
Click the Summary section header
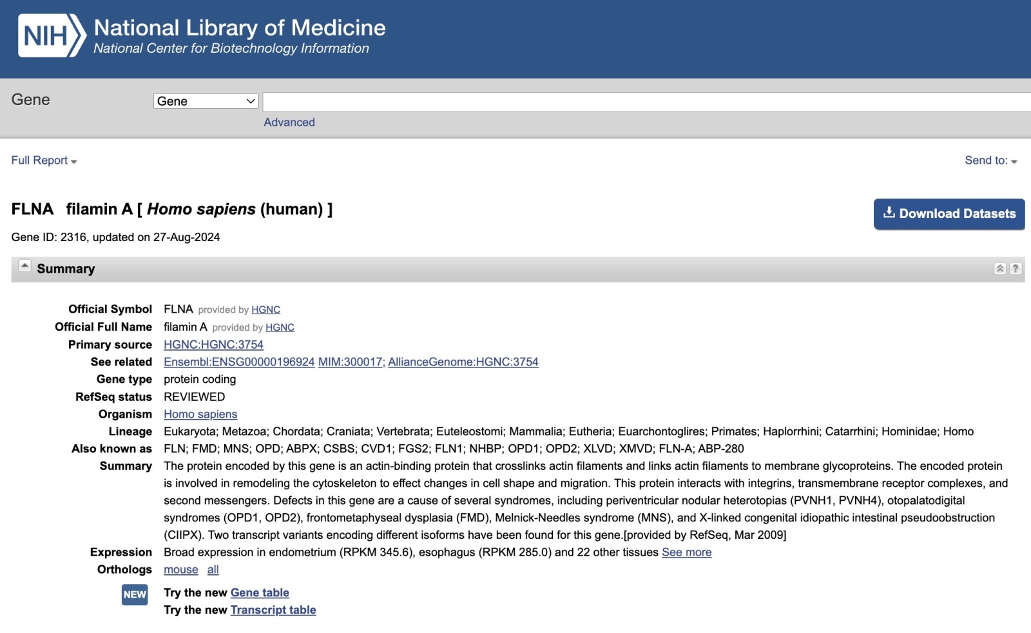(518, 269)
